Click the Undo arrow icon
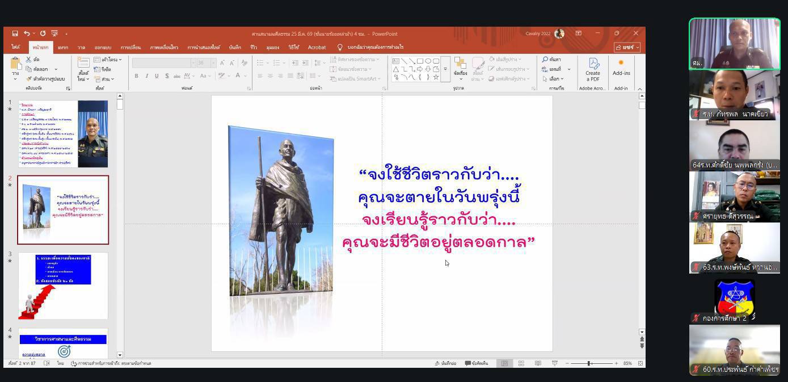This screenshot has height=382, width=788. pyautogui.click(x=26, y=33)
